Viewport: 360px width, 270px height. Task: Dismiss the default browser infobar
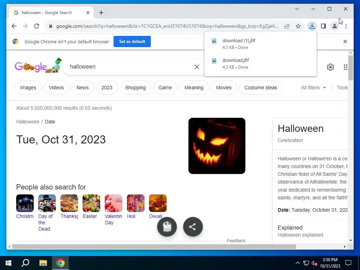tap(345, 41)
